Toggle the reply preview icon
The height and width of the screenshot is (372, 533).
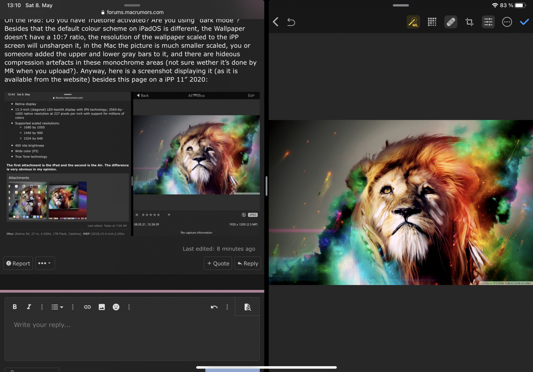[247, 307]
